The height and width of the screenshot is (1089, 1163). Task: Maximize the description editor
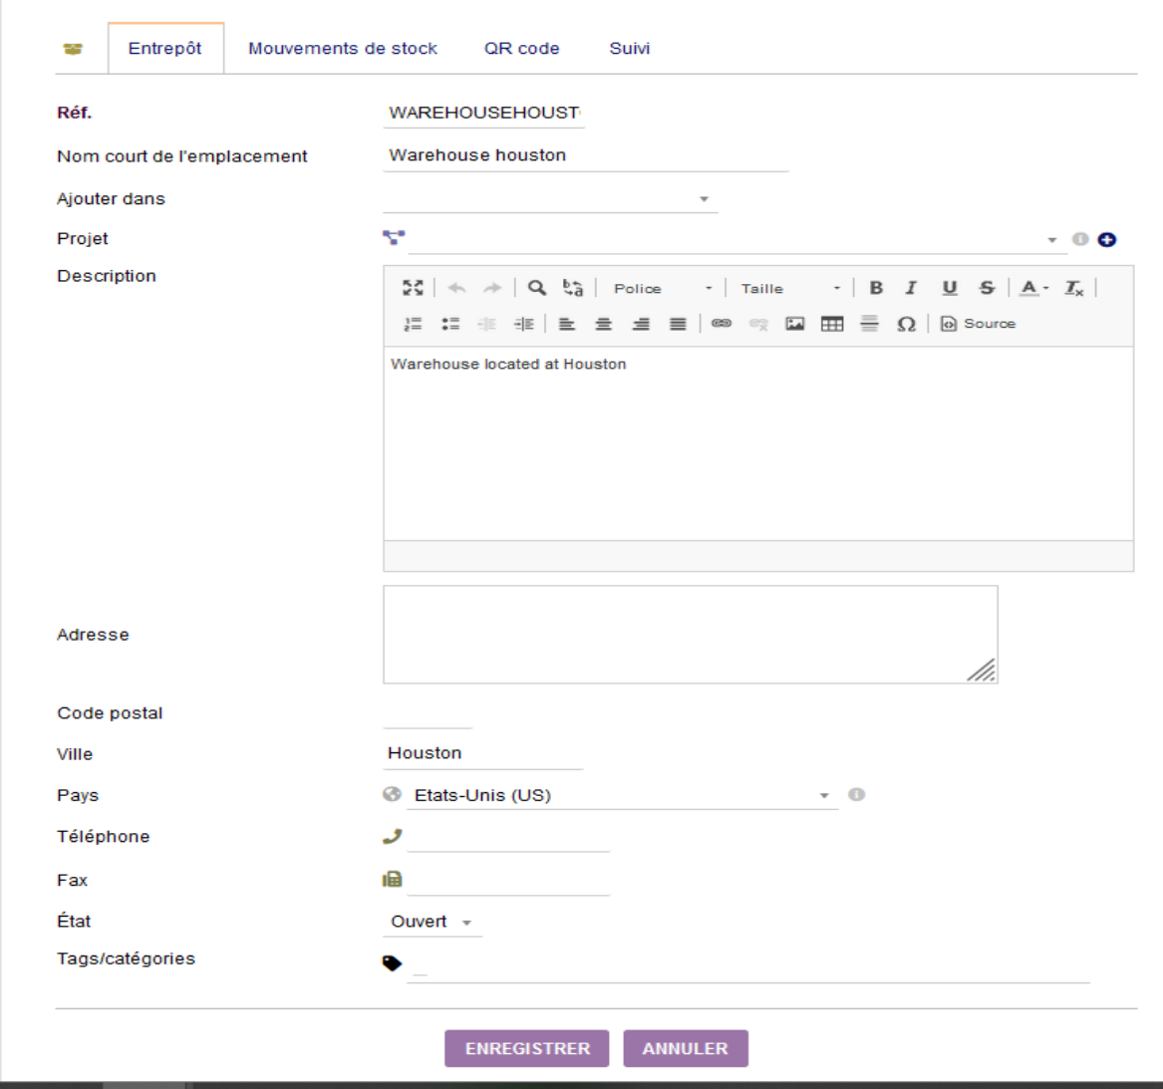tap(414, 288)
